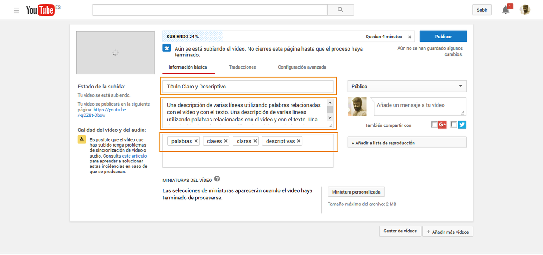
Task: Click the "MINIATURAS DEL VÍDEO" label
Action: (187, 181)
